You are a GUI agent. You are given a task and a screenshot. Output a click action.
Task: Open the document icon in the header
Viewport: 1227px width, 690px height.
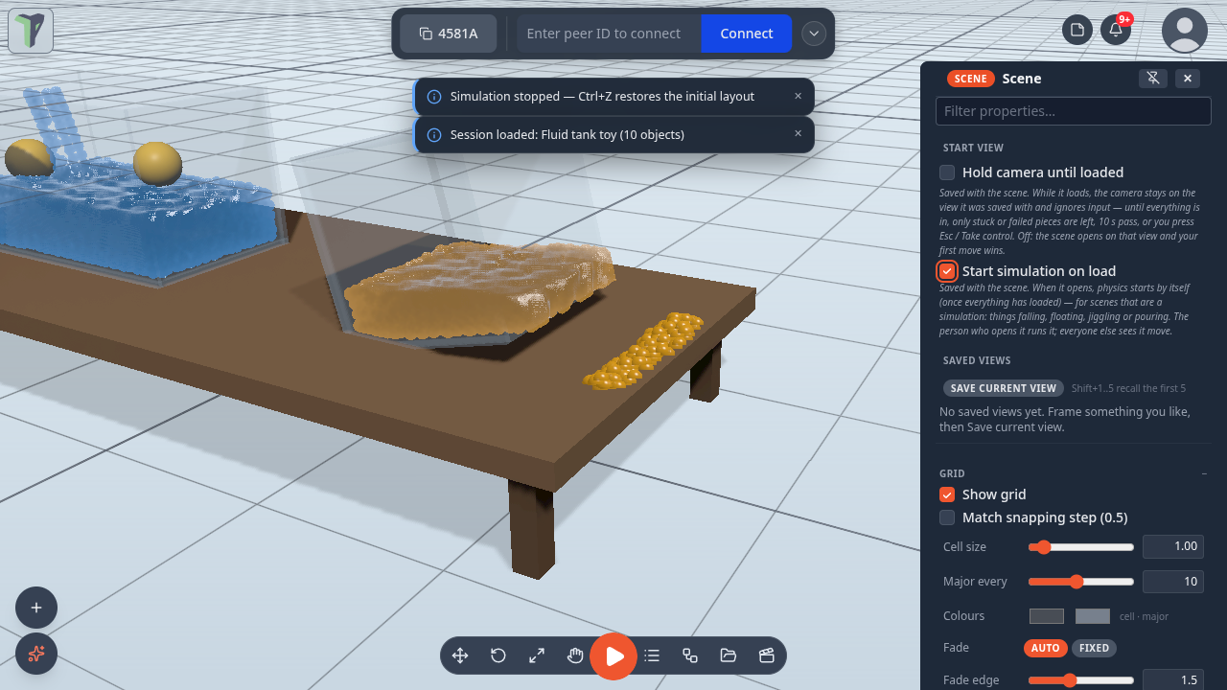1077,30
